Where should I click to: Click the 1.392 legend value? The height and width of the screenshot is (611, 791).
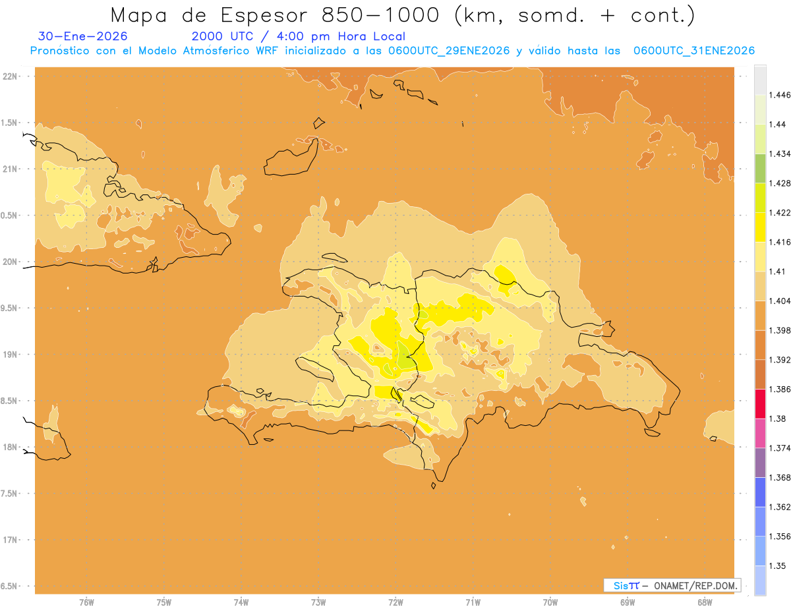coord(779,360)
